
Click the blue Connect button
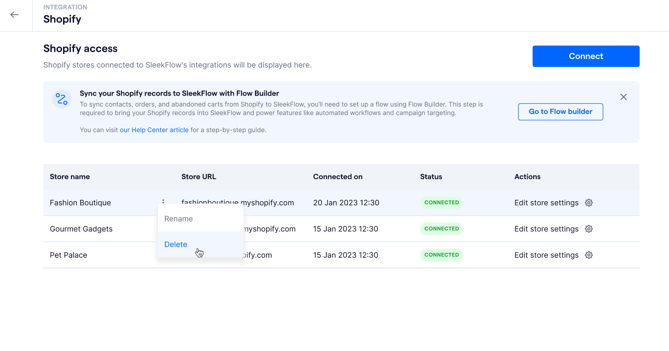pyautogui.click(x=586, y=56)
